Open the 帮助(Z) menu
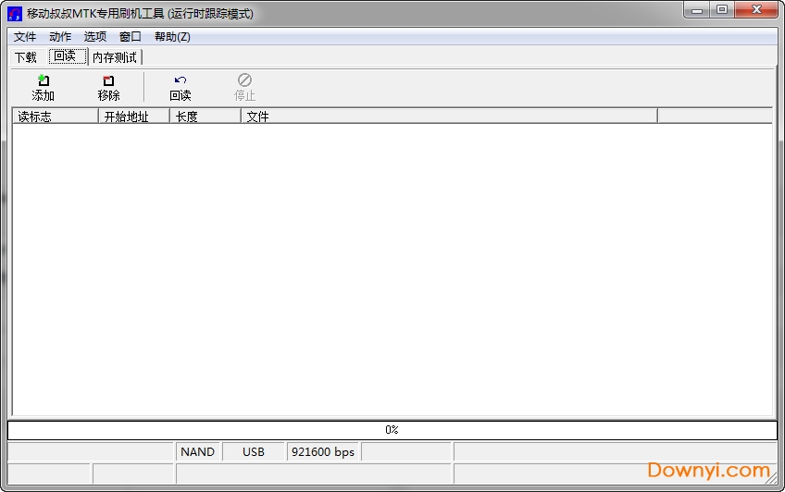 click(172, 37)
